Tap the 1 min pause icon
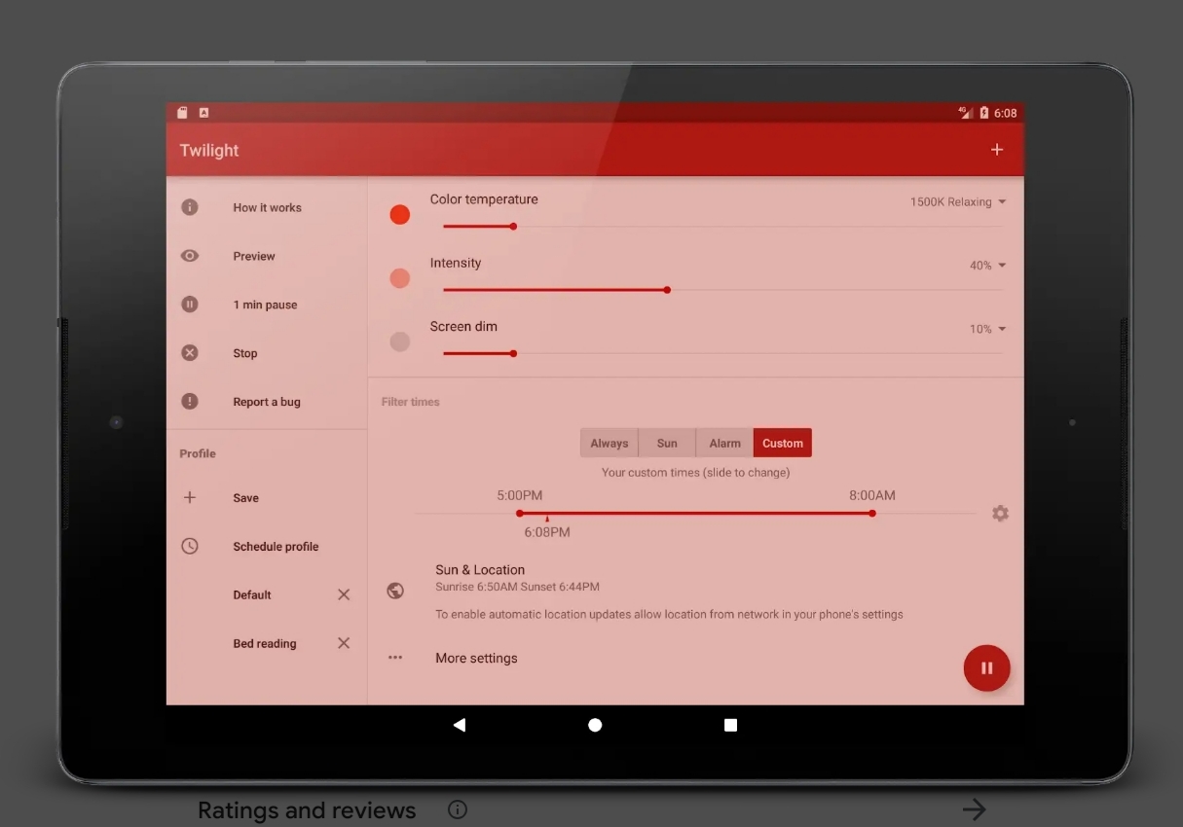The width and height of the screenshot is (1183, 827). (x=190, y=305)
